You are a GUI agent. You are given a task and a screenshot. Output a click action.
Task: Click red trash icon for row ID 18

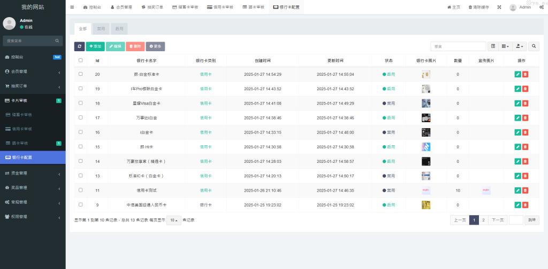tap(525, 103)
